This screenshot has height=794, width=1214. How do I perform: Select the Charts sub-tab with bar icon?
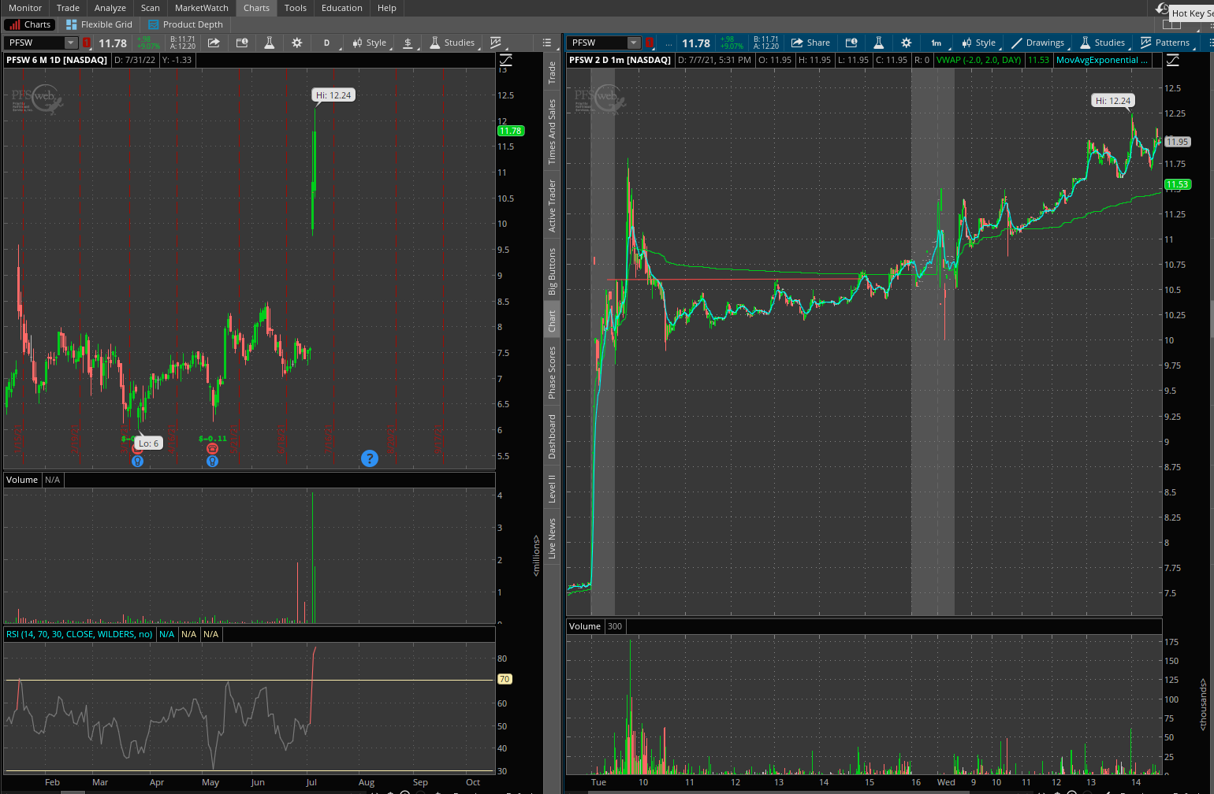30,24
